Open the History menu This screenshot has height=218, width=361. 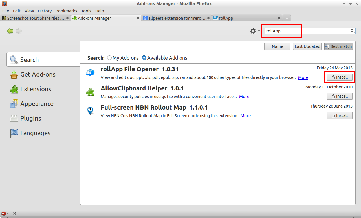pos(45,11)
